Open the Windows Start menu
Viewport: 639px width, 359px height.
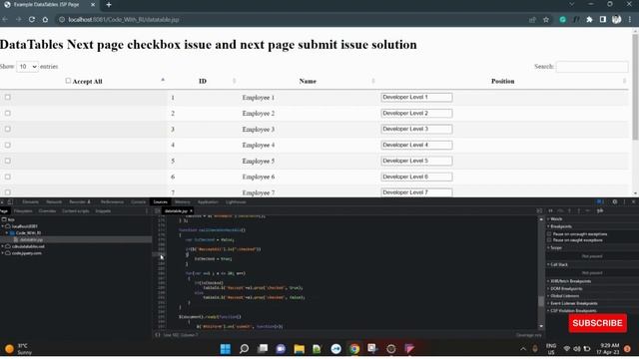226,349
